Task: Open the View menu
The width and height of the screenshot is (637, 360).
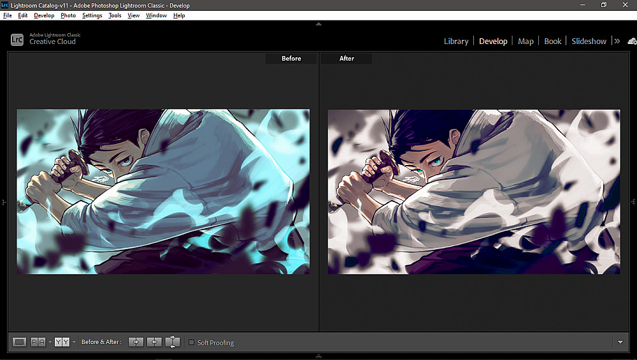Action: coord(134,15)
